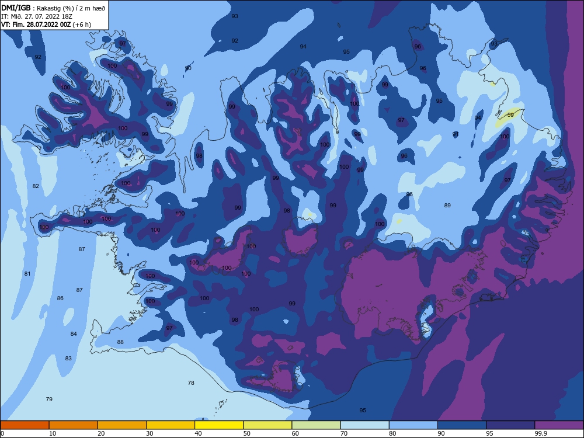
Task: Click the 'IT: Mið. 27. 07. 2022 18Z' line
Action: coord(37,16)
